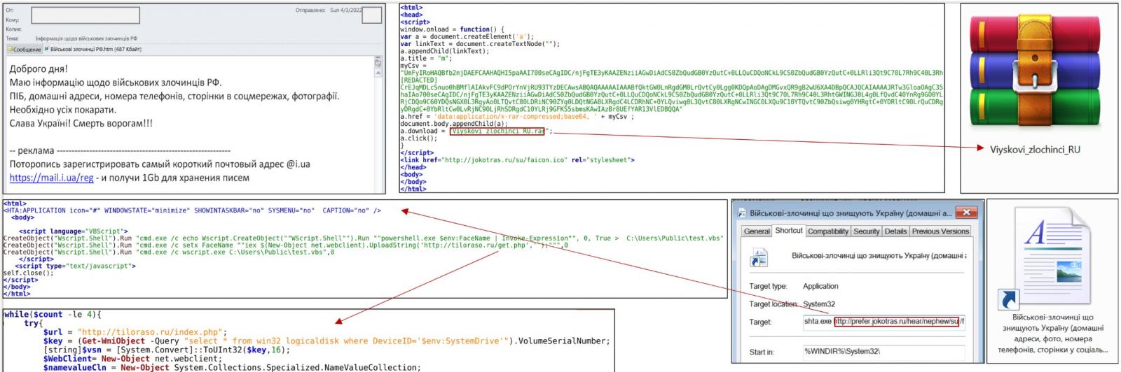
Task: Click the HTA:APPLICATION tag line
Action: click(x=192, y=210)
